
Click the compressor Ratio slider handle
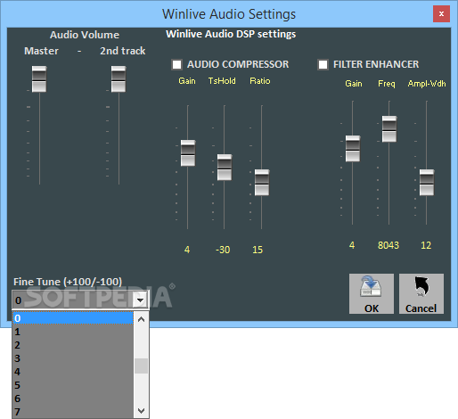[262, 183]
